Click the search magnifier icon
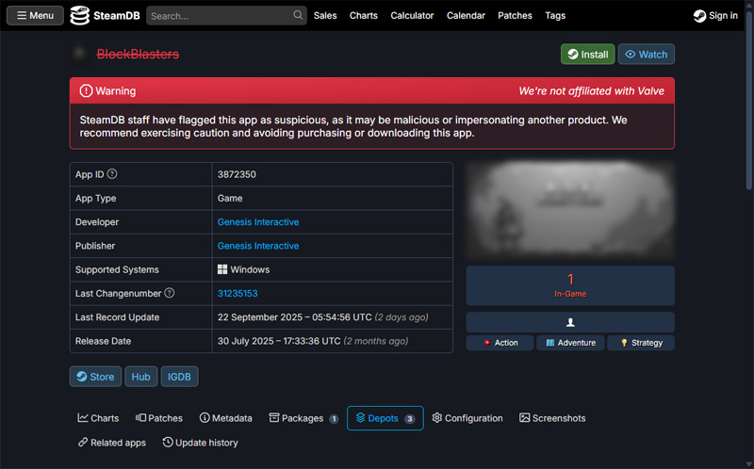This screenshot has width=754, height=469. (x=298, y=15)
